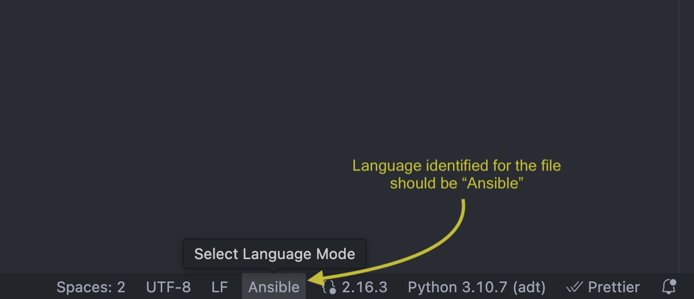Click the Prettier status label

[614, 287]
